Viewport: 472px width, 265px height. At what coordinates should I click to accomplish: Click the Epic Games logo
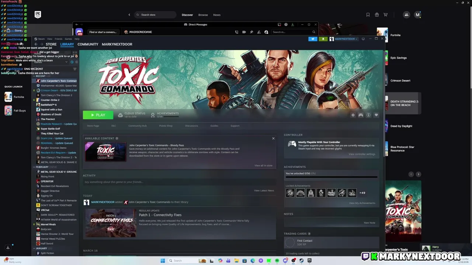click(x=38, y=14)
